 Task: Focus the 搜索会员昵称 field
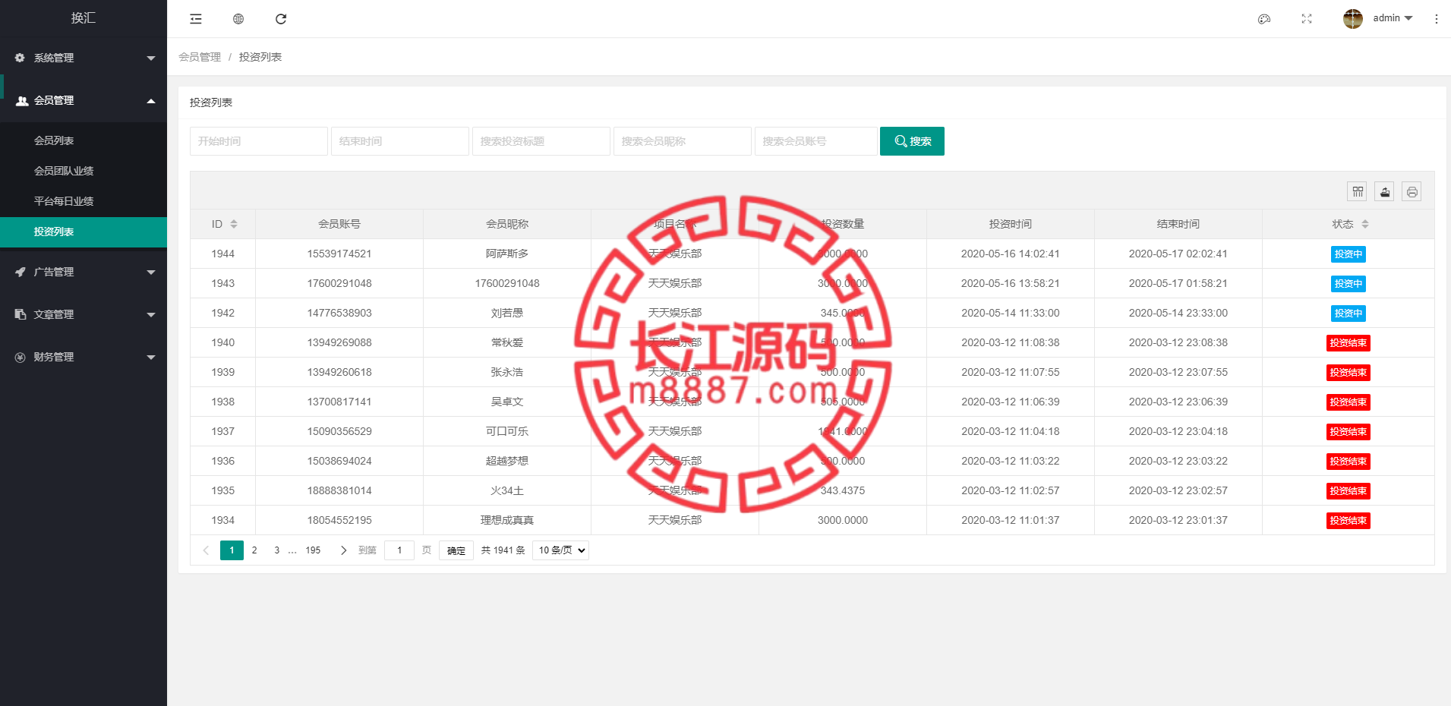(x=683, y=141)
